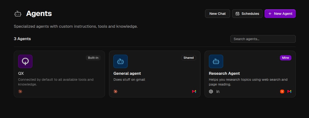The width and height of the screenshot is (309, 118).
Task: Open the QX agent logo icon
Action: point(25,61)
